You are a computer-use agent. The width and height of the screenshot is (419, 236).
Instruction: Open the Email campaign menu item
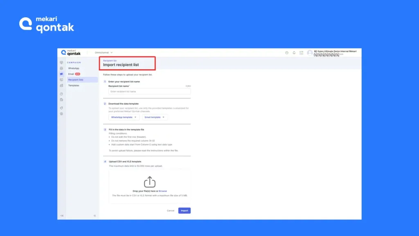(x=71, y=74)
